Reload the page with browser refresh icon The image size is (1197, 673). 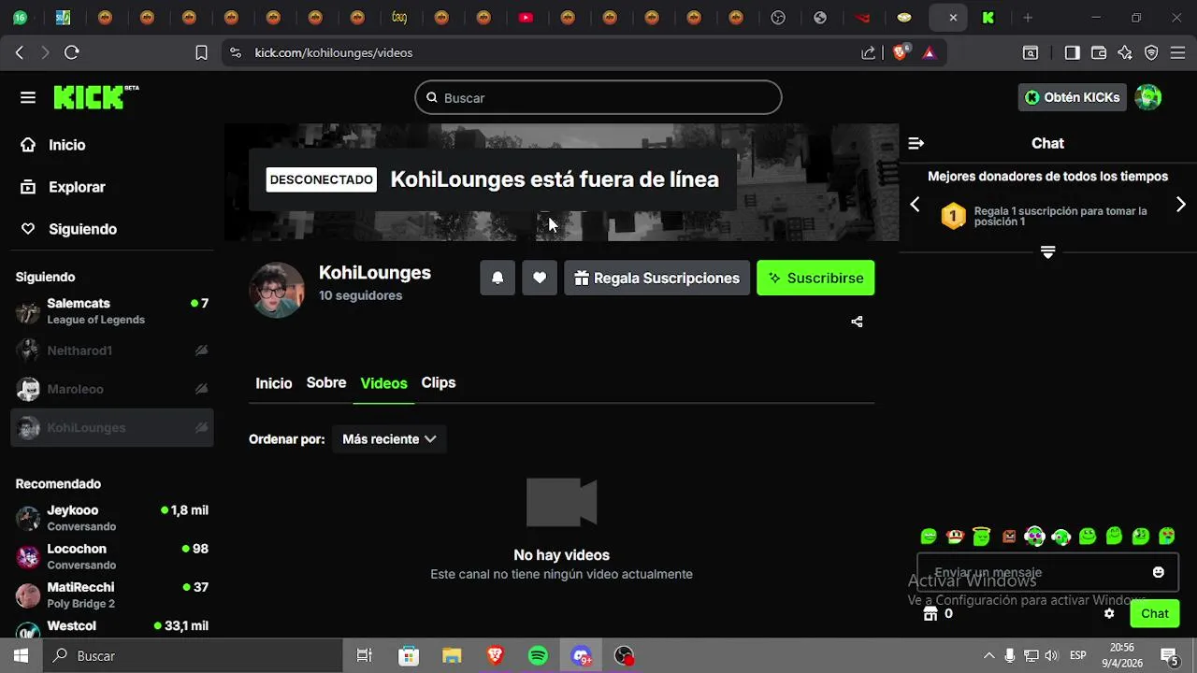pyautogui.click(x=71, y=53)
